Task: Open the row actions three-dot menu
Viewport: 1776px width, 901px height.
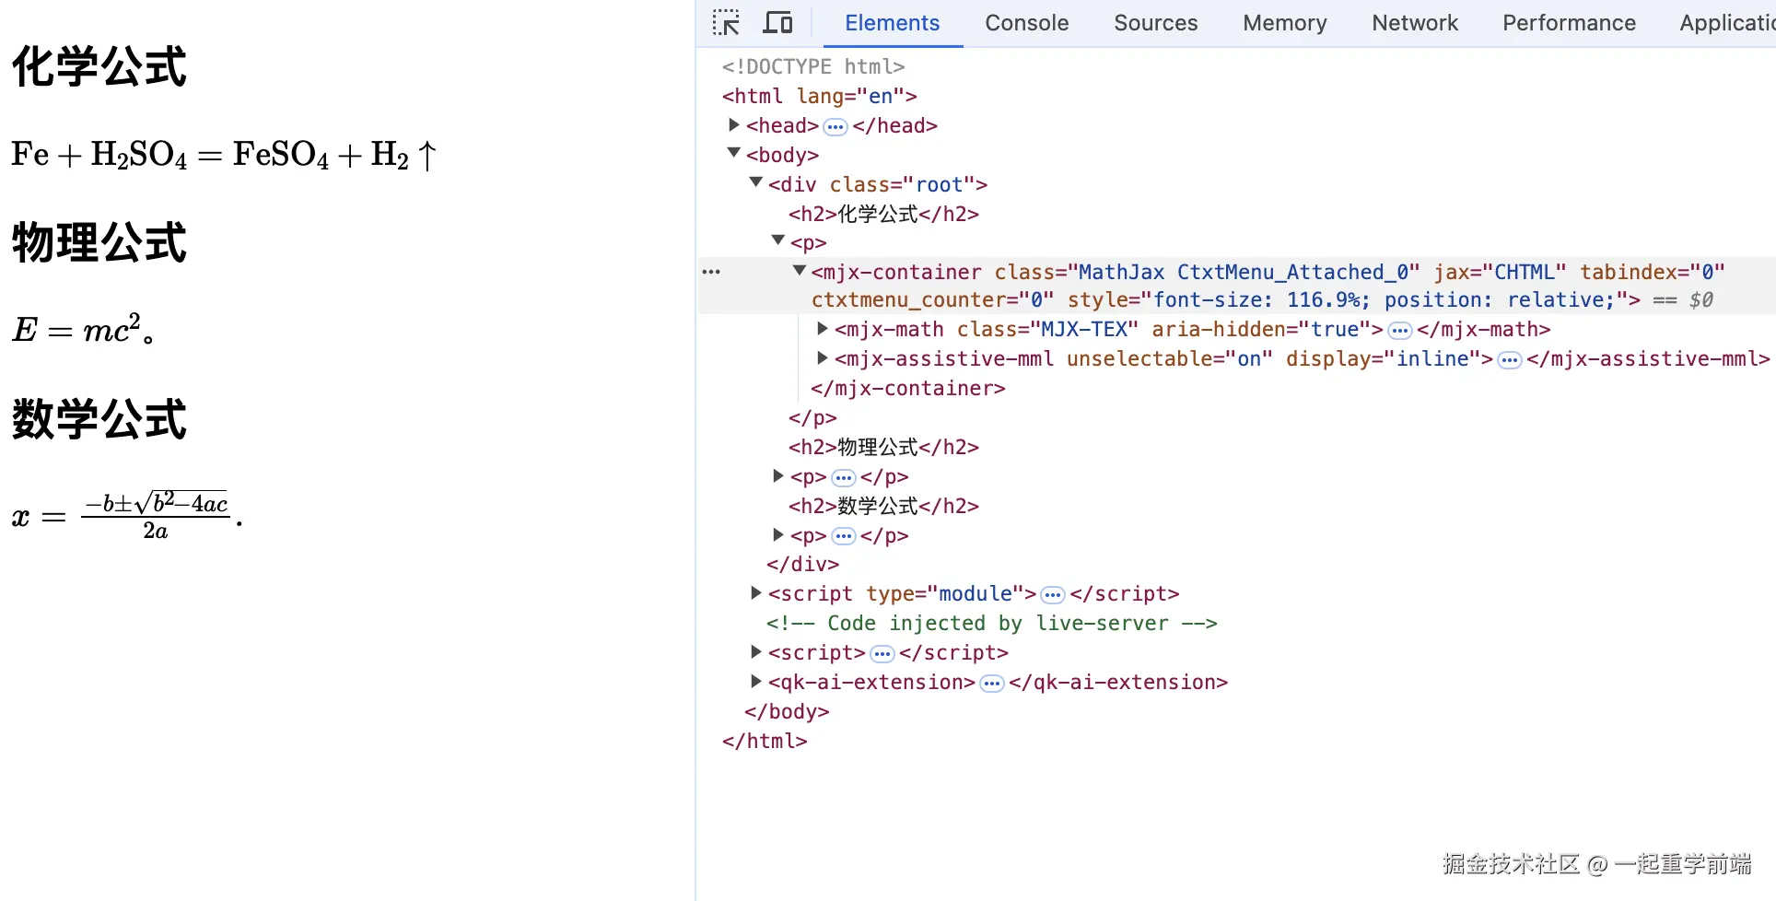Action: tap(711, 272)
